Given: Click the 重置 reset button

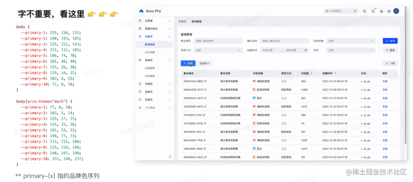Looking at the screenshot, I should [390, 50].
